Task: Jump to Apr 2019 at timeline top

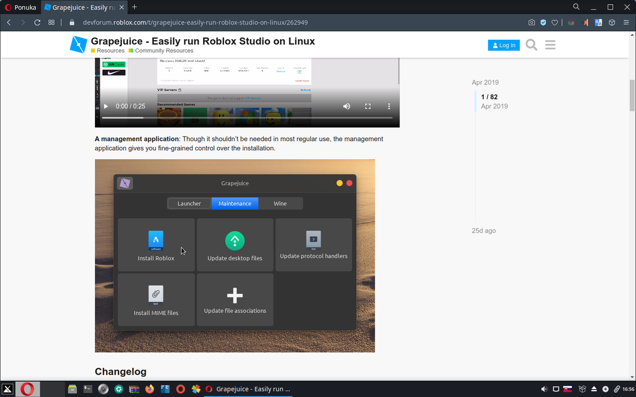Action: coord(485,82)
